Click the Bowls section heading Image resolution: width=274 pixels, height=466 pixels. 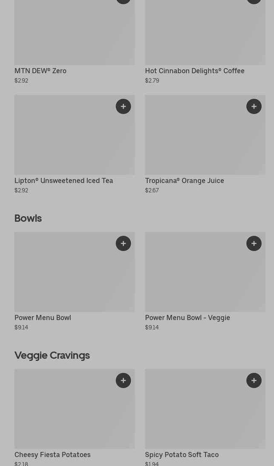click(x=28, y=218)
